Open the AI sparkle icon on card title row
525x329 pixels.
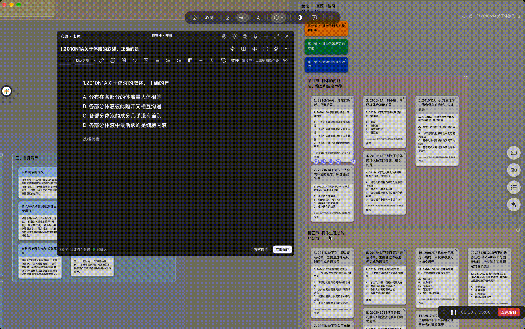[x=276, y=49]
